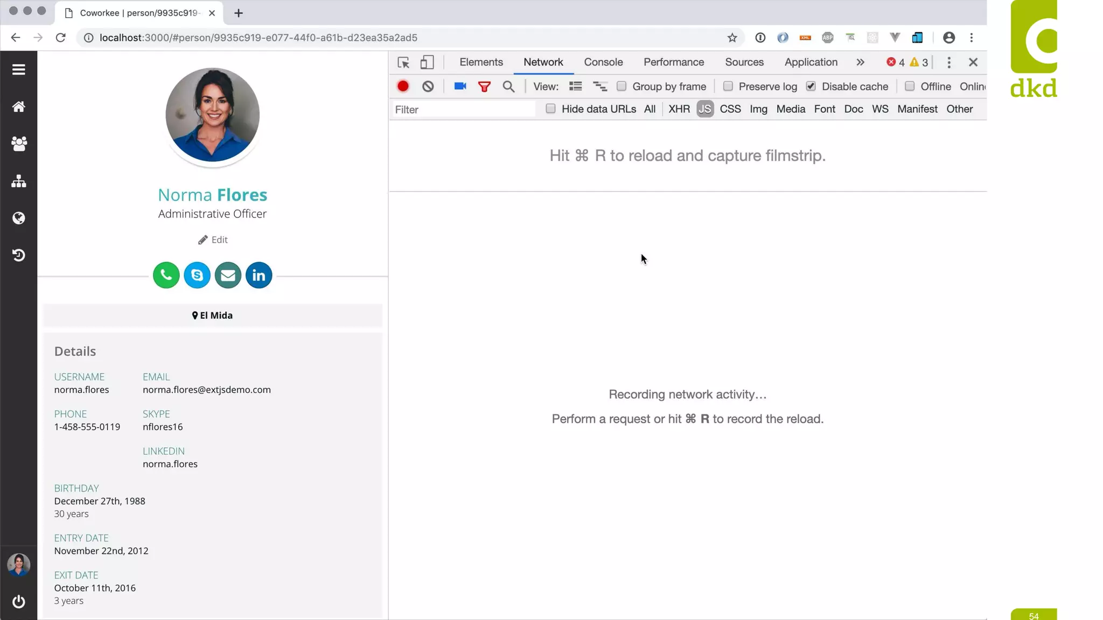Enable the Preserve log checkbox
1103x620 pixels.
click(x=728, y=87)
